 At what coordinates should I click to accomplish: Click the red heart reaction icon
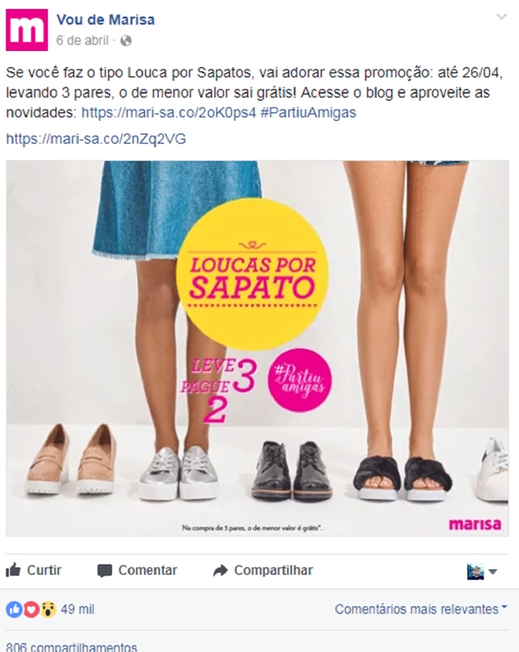coord(31,609)
